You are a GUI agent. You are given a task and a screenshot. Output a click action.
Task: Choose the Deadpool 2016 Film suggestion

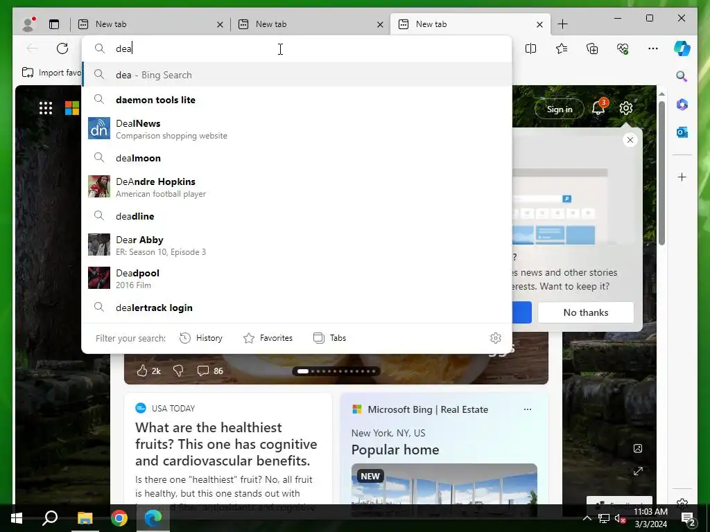(297, 278)
